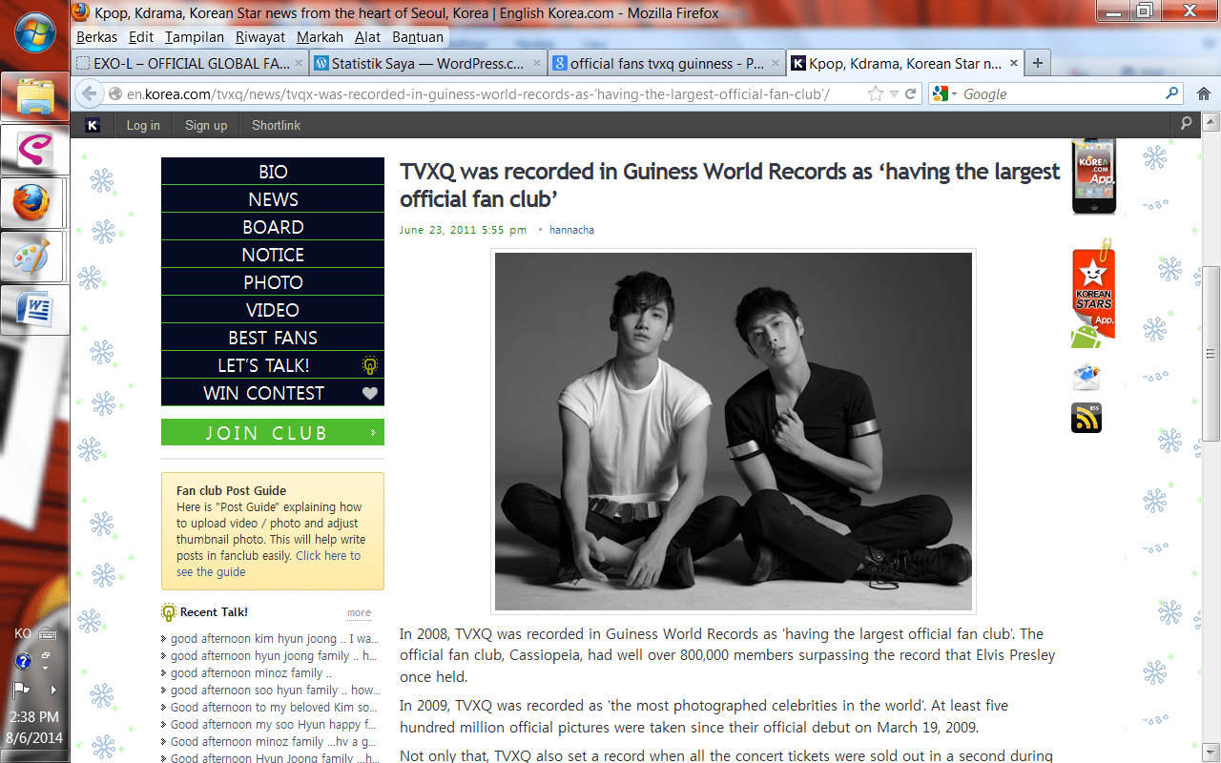Close the Statistik Saya WordPress tab

tap(538, 64)
